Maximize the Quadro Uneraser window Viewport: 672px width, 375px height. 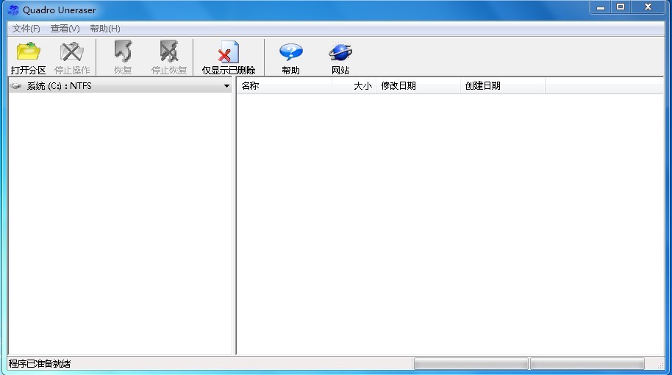621,7
